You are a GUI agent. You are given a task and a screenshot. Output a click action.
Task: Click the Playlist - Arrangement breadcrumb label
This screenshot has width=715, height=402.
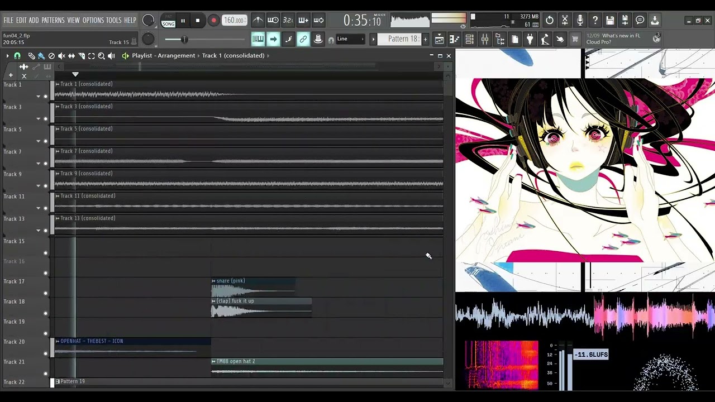[x=164, y=56]
